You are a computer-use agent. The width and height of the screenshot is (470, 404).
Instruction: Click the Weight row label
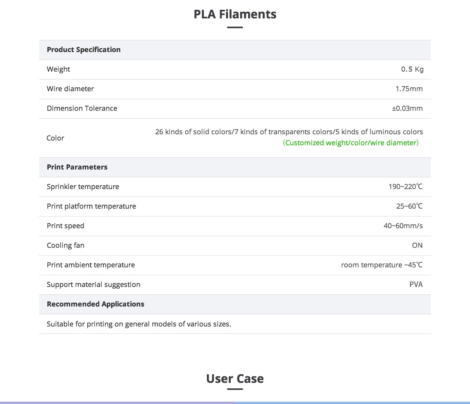pos(58,69)
